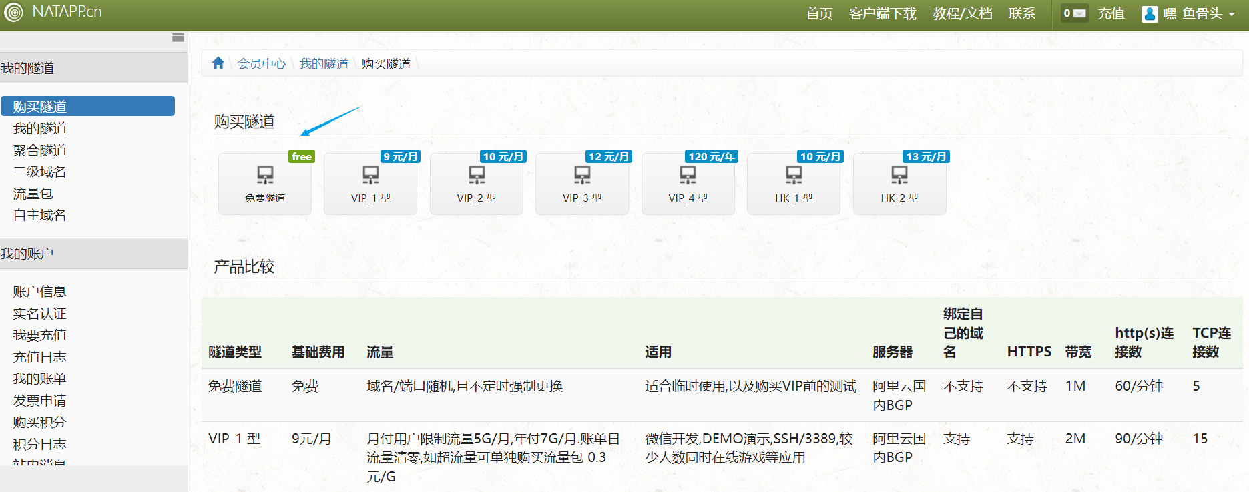
Task: Click the 产品比较 section heading
Action: point(244,266)
